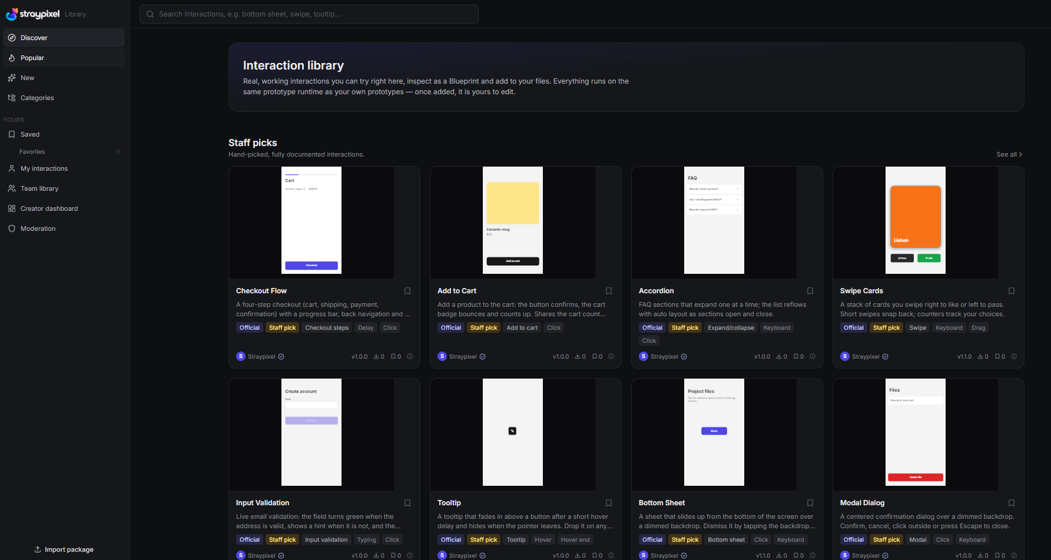Click Straypixel avatar on Checkout Flow card

[241, 356]
